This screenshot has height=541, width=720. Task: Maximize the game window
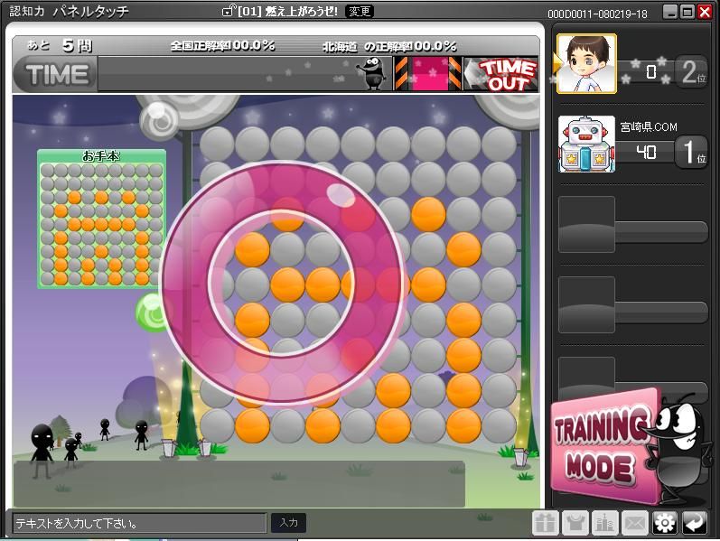[x=687, y=12]
